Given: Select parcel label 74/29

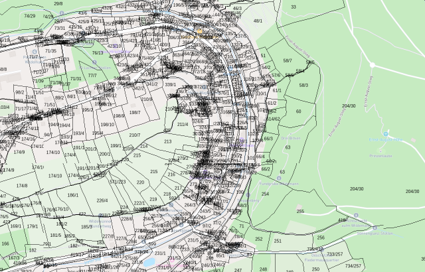Looking at the screenshot, I should 29,16.
